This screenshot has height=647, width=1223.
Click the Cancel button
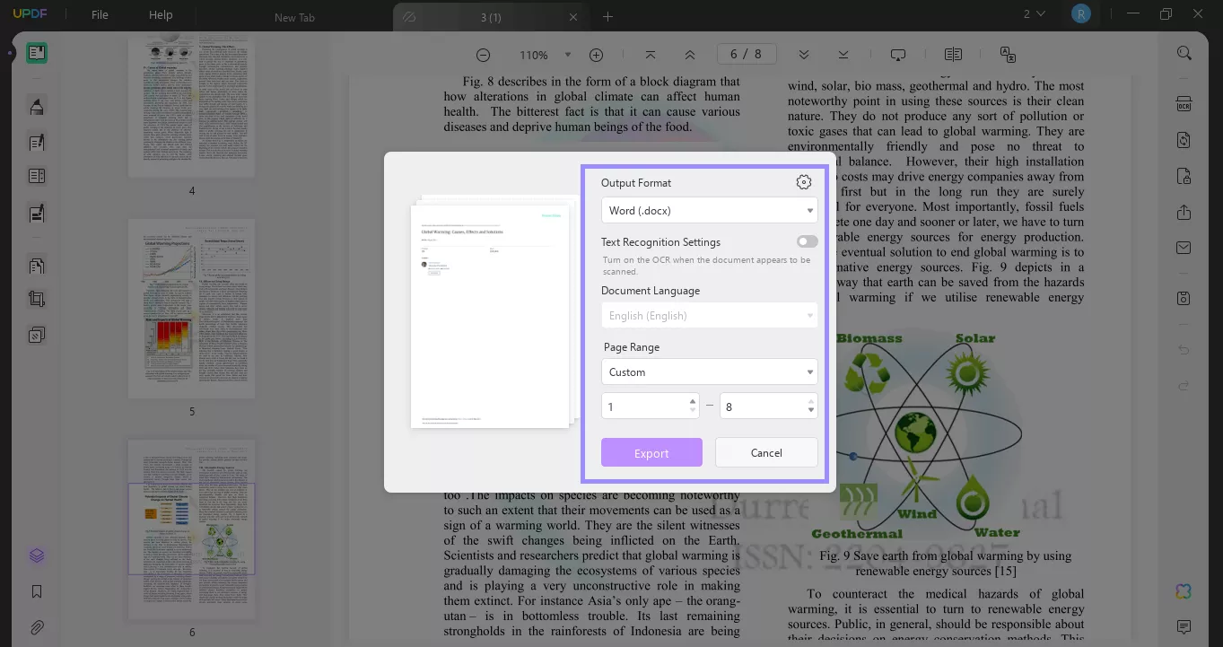(766, 452)
